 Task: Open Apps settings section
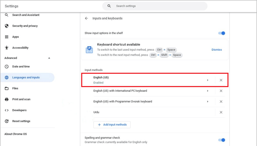tap(16, 37)
